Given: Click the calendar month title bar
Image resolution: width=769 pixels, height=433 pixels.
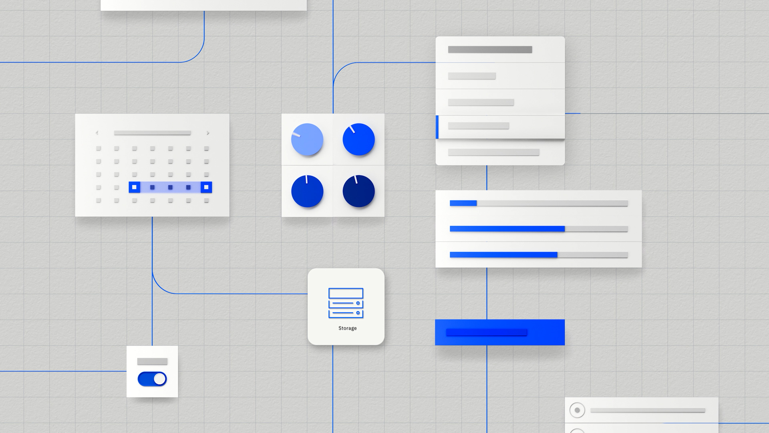Looking at the screenshot, I should 152,133.
